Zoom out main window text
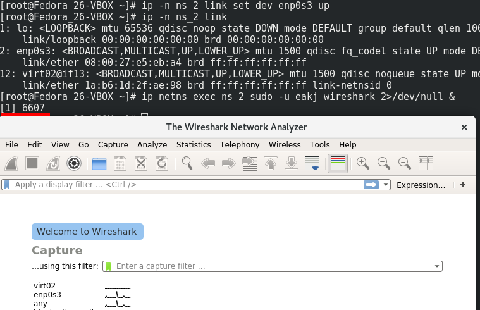Screen dimensions: 480x310 pos(384,163)
